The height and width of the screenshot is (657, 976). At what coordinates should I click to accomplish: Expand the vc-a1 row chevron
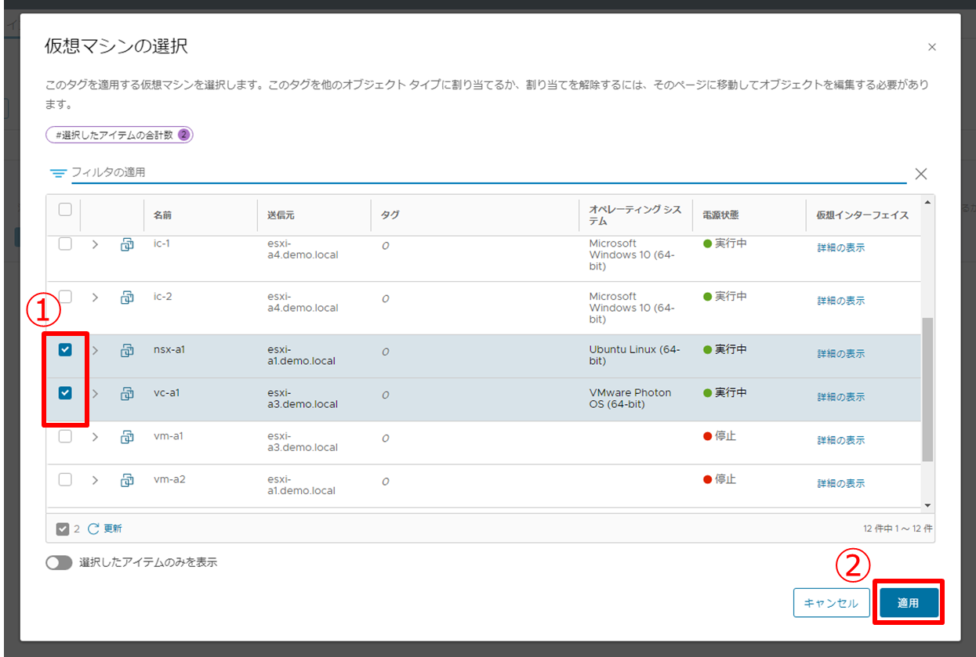tap(95, 394)
